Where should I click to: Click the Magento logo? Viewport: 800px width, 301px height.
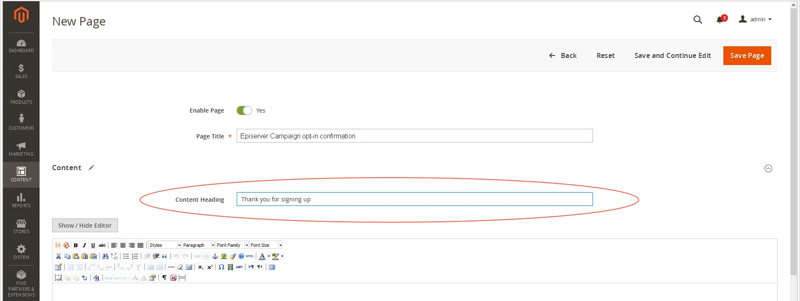tap(21, 15)
